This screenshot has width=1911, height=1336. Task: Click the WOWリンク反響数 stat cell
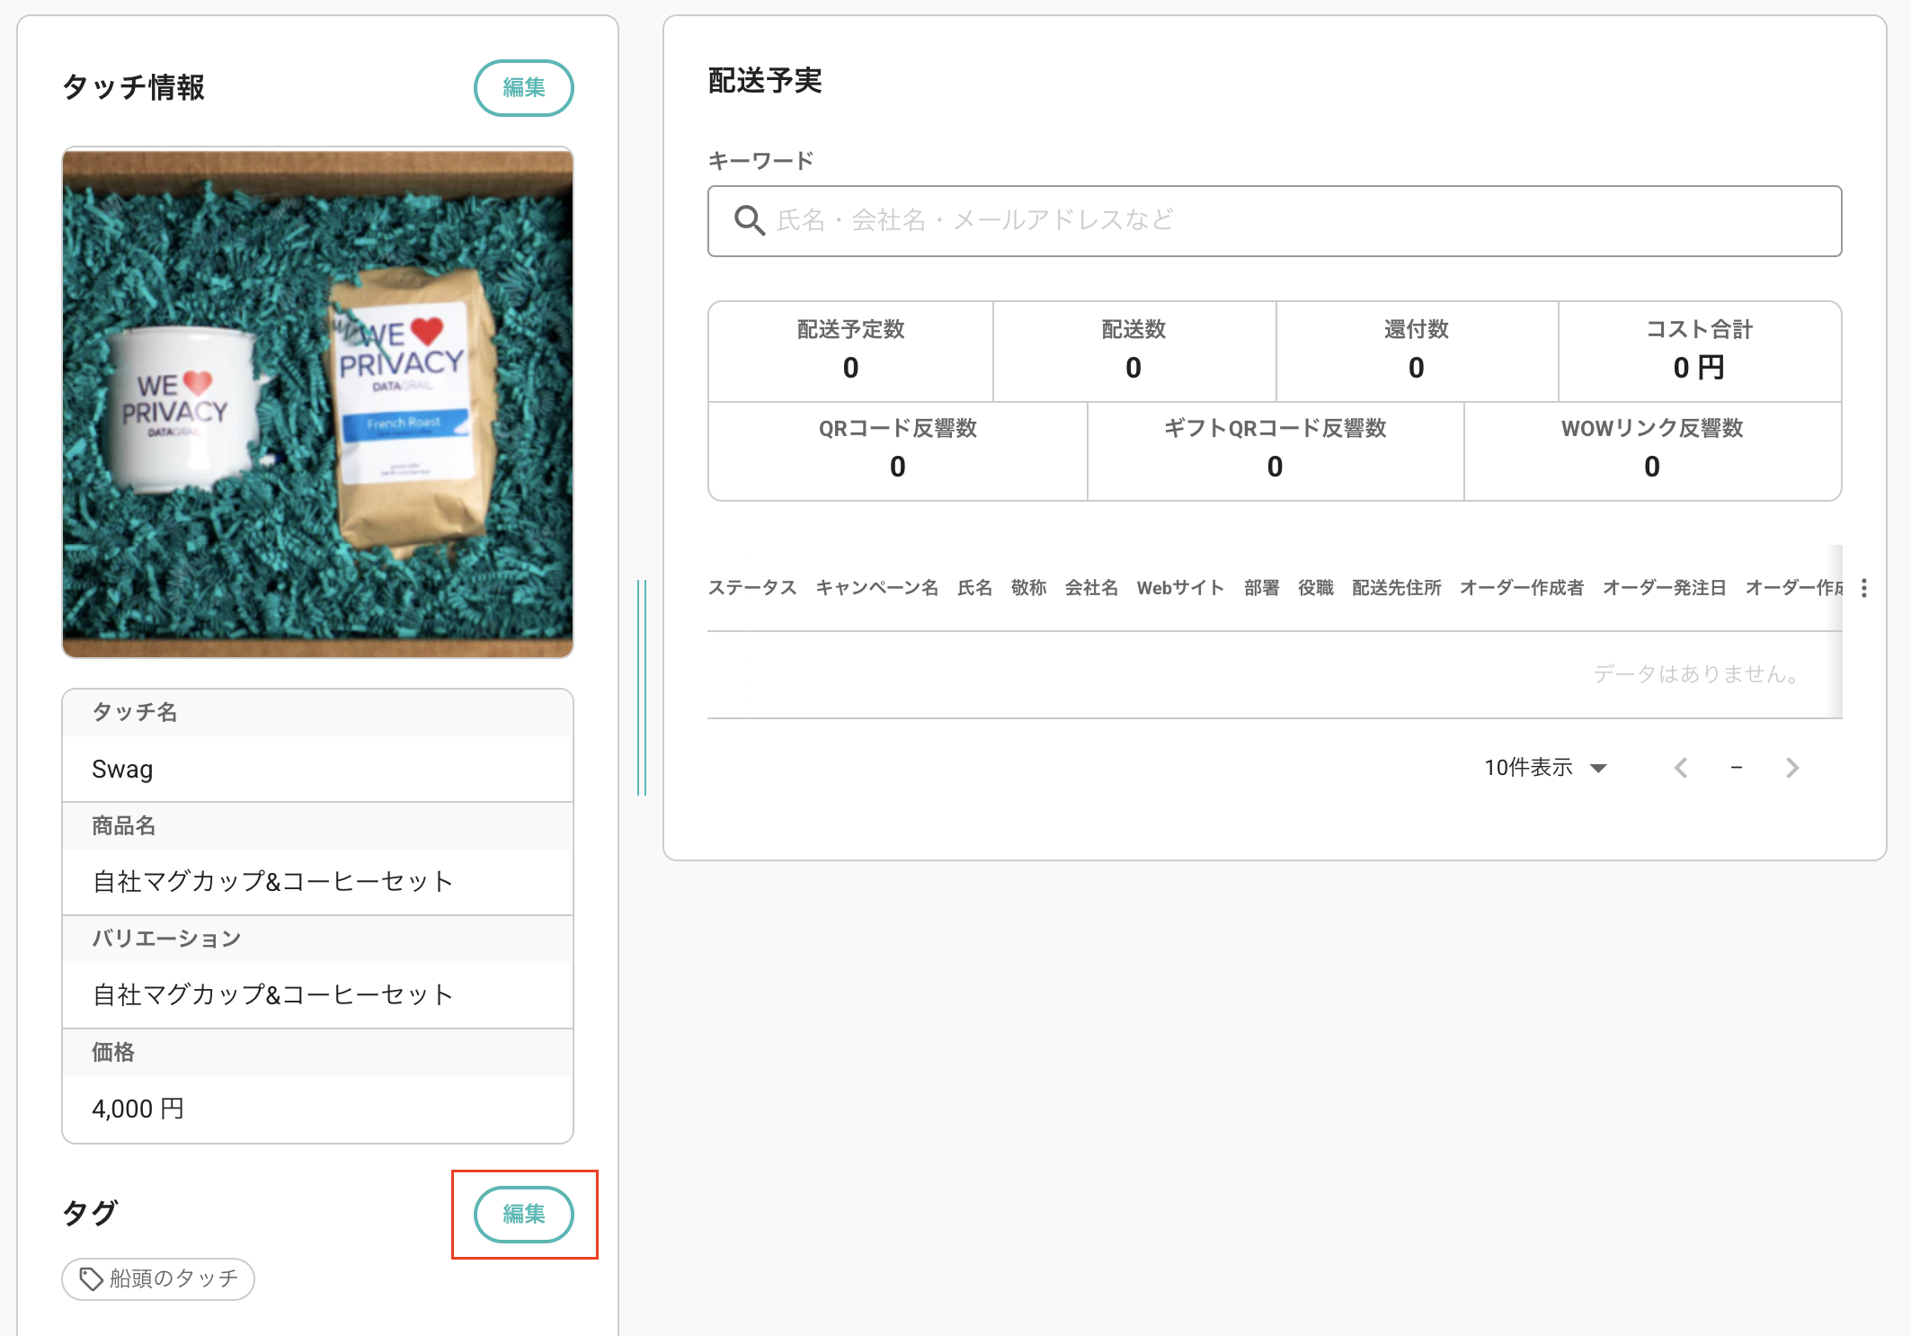click(x=1652, y=450)
